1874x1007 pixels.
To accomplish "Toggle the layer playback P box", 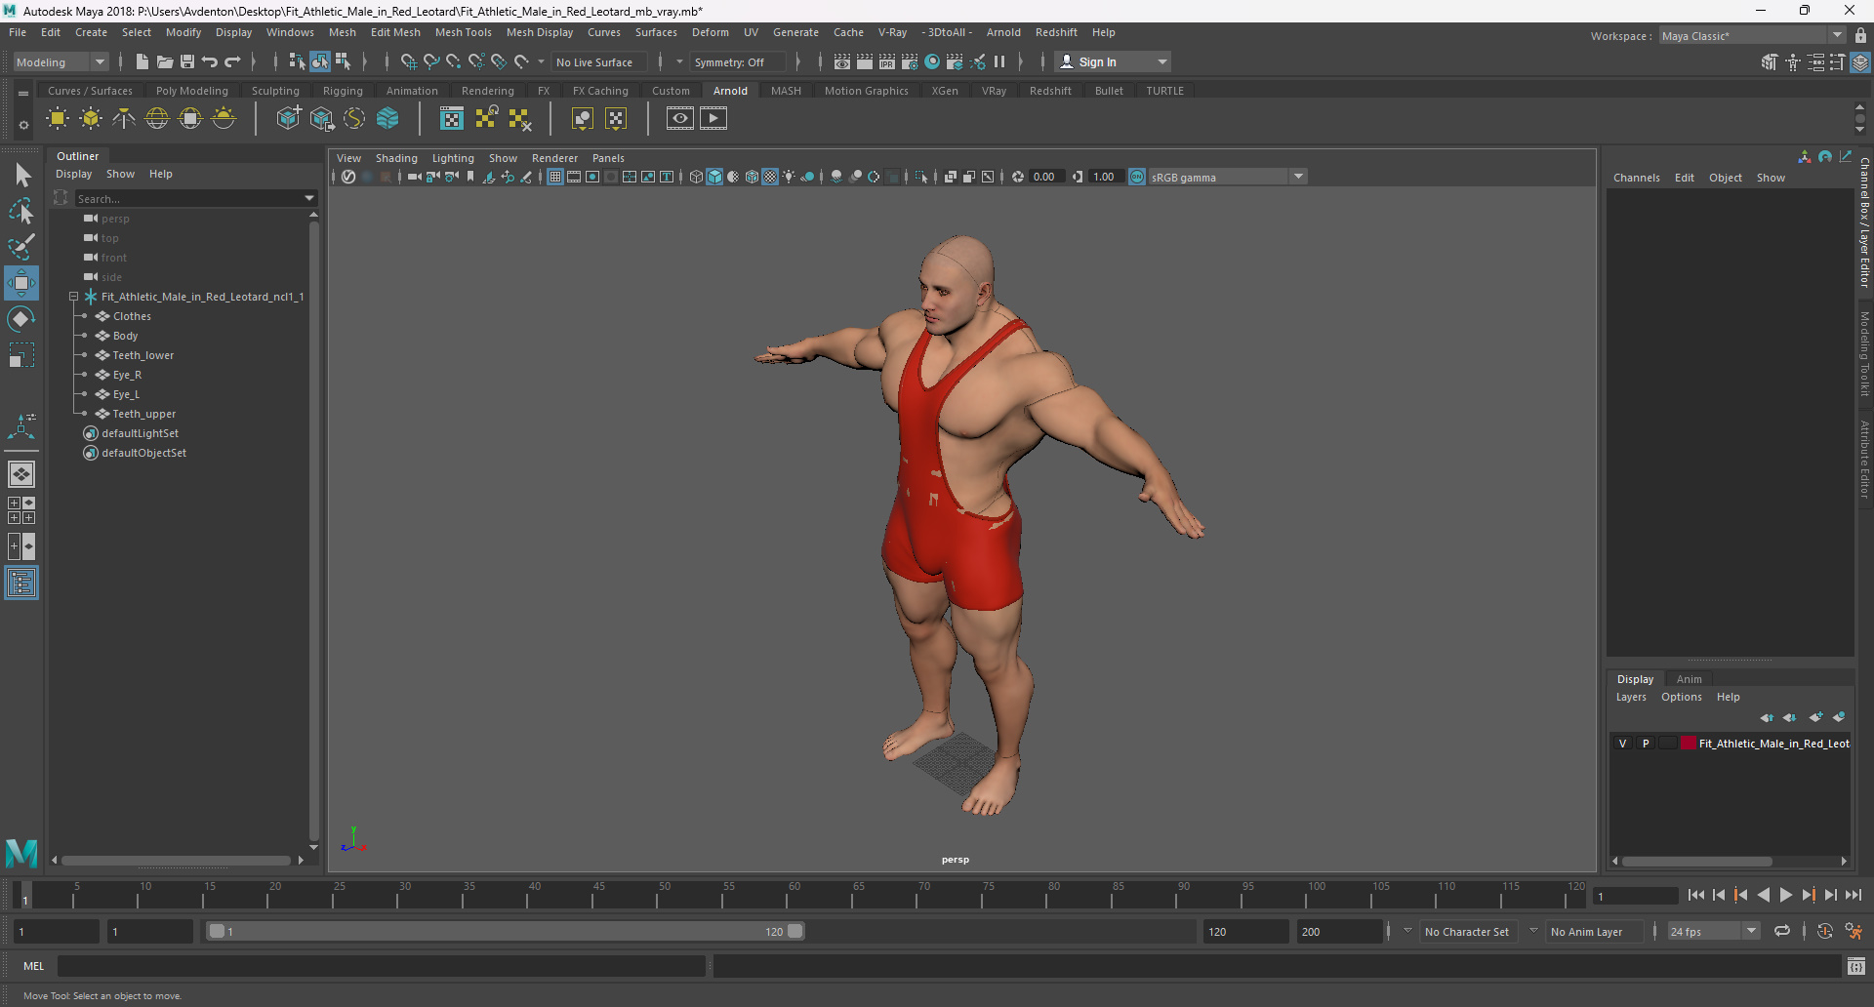I will pyautogui.click(x=1646, y=744).
